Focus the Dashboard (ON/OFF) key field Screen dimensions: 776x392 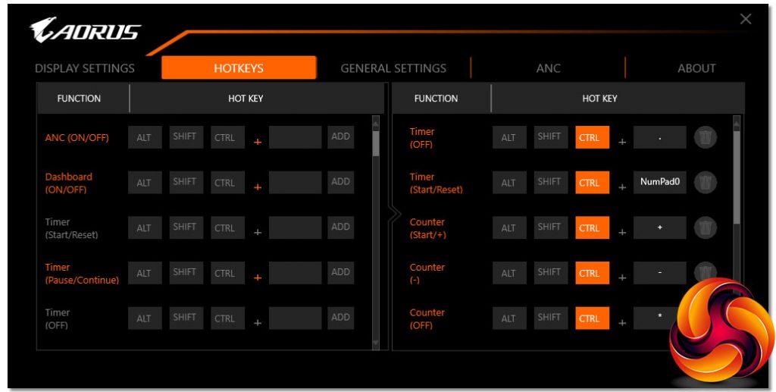pyautogui.click(x=295, y=182)
